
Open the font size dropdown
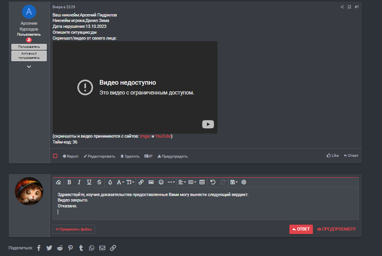coord(130,182)
